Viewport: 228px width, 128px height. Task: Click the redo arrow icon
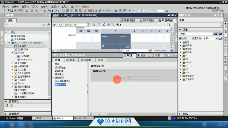(x=56, y=11)
